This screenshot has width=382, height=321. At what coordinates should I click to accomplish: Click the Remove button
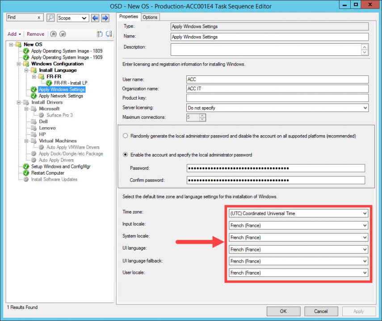35,34
